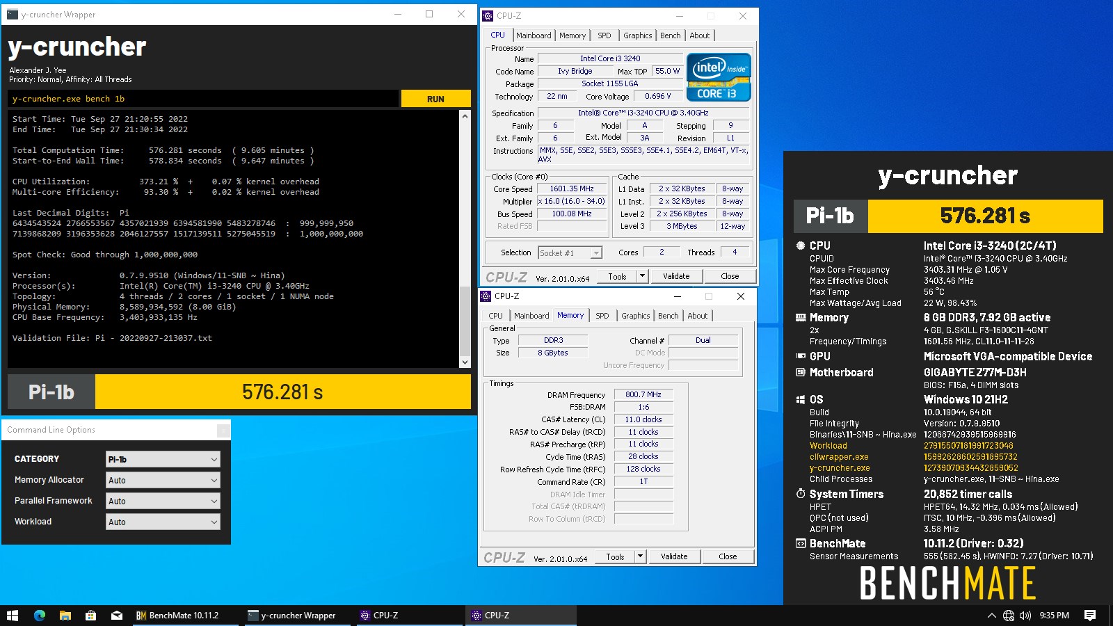The image size is (1113, 626).
Task: Click the CPU section icon in BenchMate panel
Action: coord(801,246)
